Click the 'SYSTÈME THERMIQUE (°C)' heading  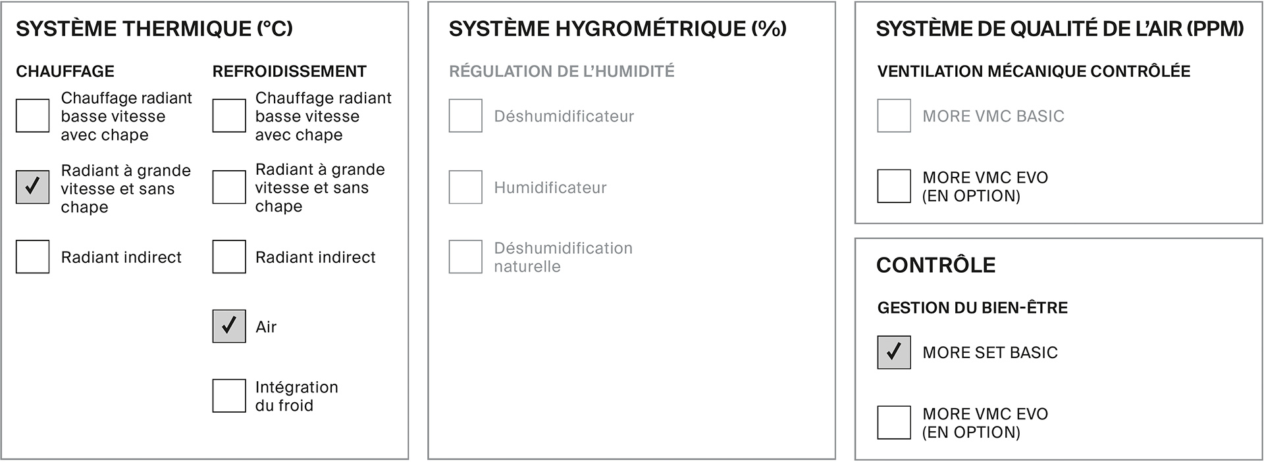point(155,29)
